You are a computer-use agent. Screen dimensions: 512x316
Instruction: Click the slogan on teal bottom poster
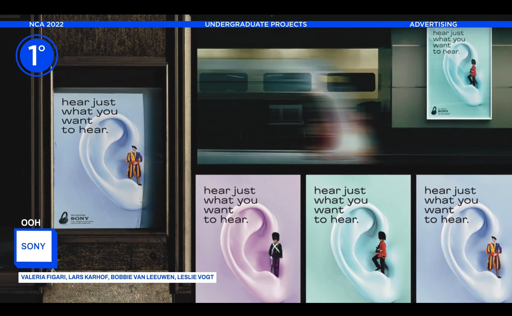click(341, 205)
